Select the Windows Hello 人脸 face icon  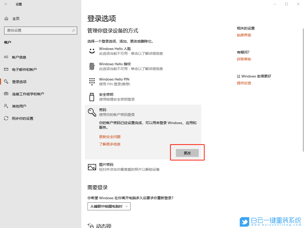[x=92, y=51]
